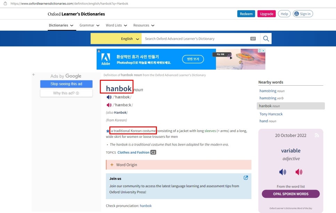Play blue speaker for word of the day
Screen dimensions: 336x213
[283, 172]
